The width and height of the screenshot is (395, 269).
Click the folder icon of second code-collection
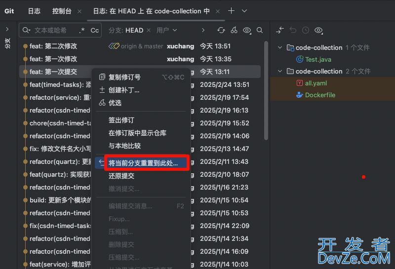[x=290, y=71]
